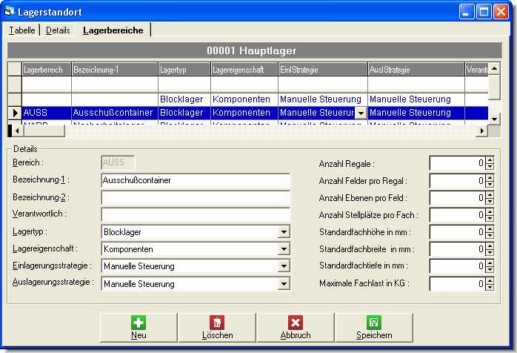Open the Lagertyp dropdown
Viewport: 517px width, 353px height.
(x=284, y=232)
